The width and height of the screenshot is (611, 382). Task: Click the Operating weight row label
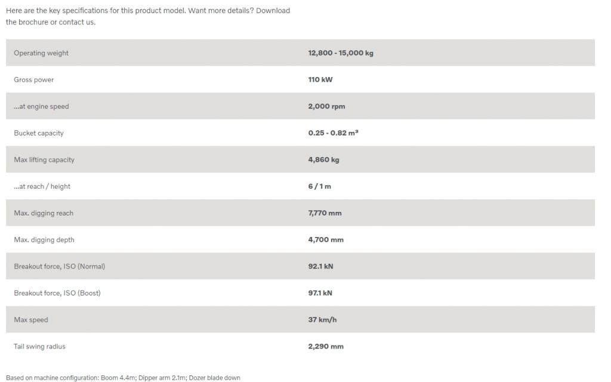[x=41, y=53]
